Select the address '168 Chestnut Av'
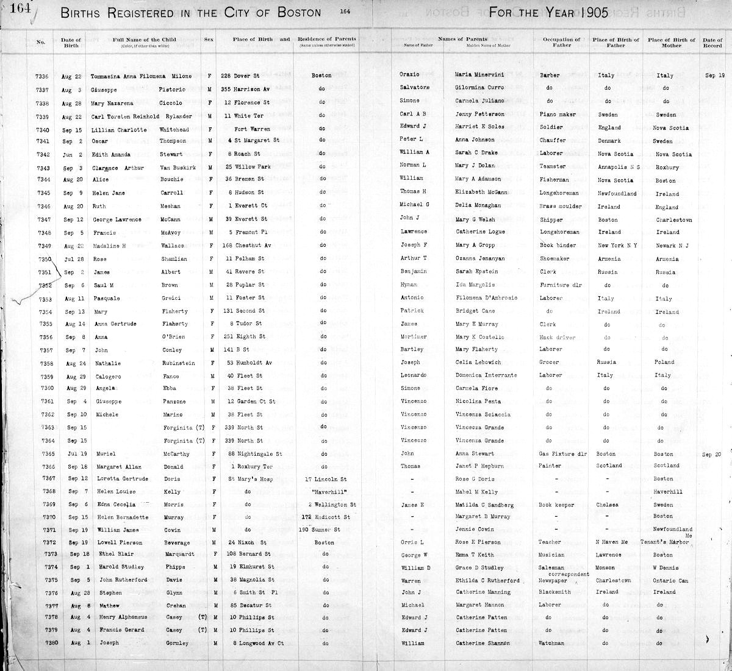Screen dimensions: 732x671 tap(245, 246)
